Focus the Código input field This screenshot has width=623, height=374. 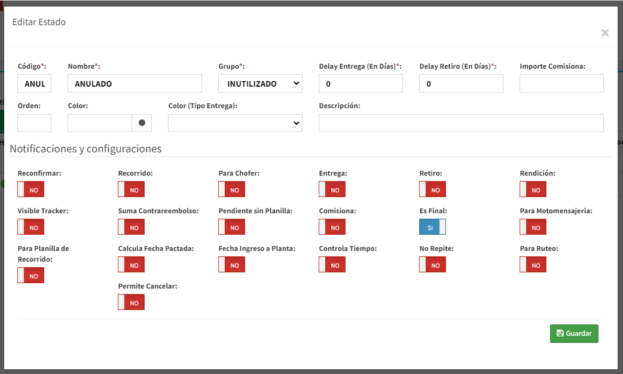pos(34,84)
